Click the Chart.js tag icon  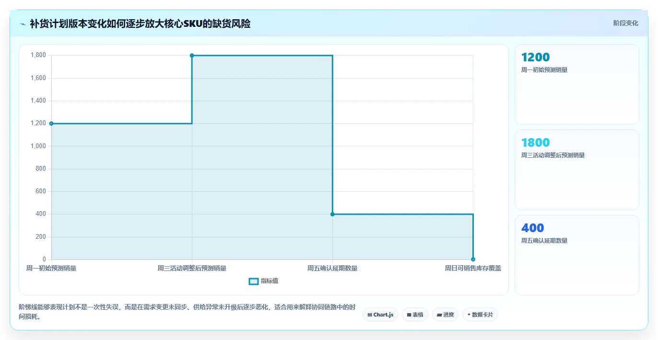370,315
